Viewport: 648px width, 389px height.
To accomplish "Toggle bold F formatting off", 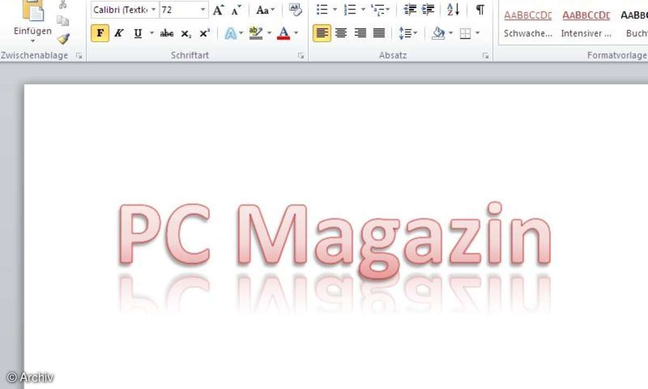I will click(100, 33).
